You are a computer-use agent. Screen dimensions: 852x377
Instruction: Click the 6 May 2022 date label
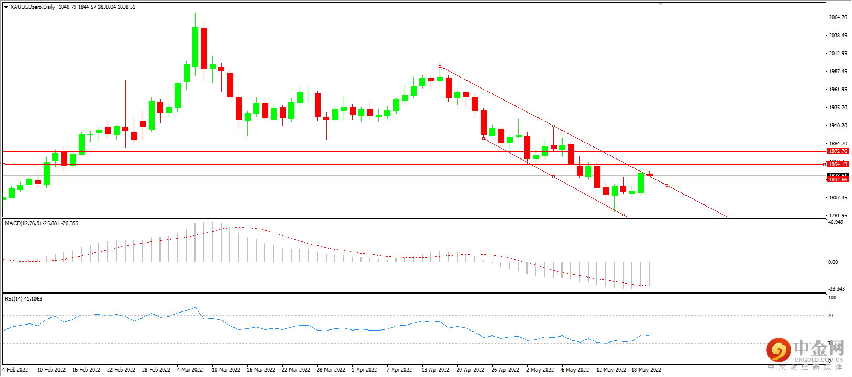[x=576, y=370]
